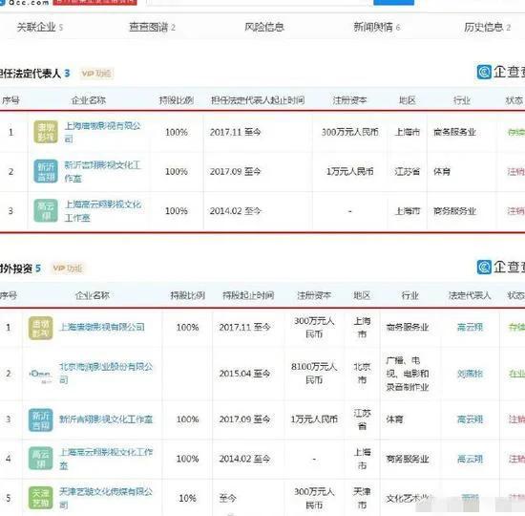Open the 风险信息 tab
The width and height of the screenshot is (525, 516).
(x=263, y=27)
